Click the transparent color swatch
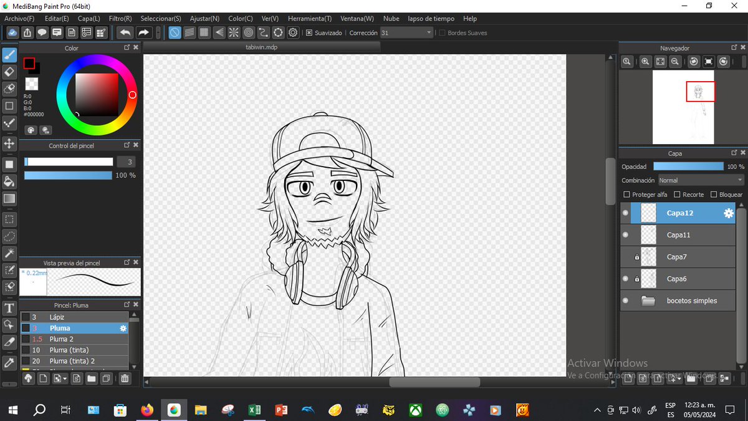The height and width of the screenshot is (421, 748). tap(31, 84)
